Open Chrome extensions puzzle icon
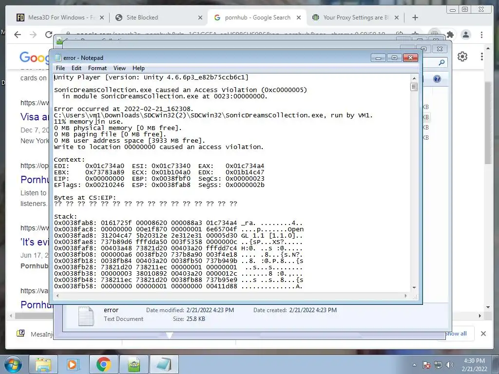This screenshot has height=374, width=499. pyautogui.click(x=450, y=35)
